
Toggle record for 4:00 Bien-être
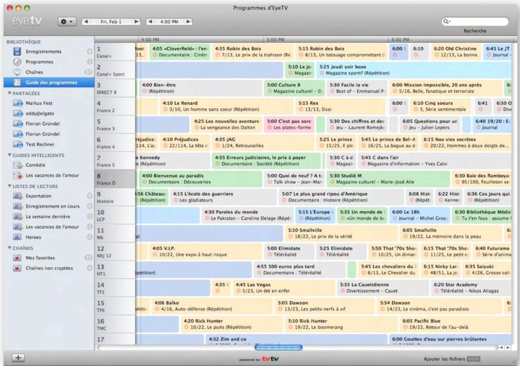[x=145, y=91]
